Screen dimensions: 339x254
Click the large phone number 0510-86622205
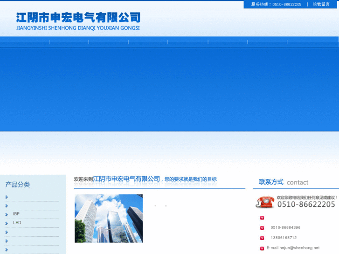coord(306,204)
